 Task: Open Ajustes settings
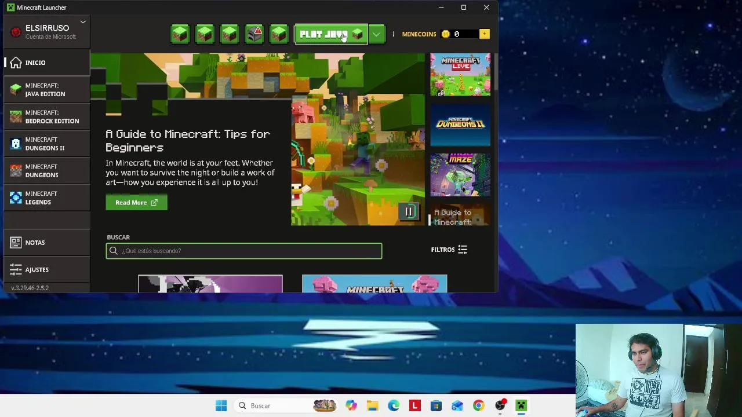click(x=47, y=269)
